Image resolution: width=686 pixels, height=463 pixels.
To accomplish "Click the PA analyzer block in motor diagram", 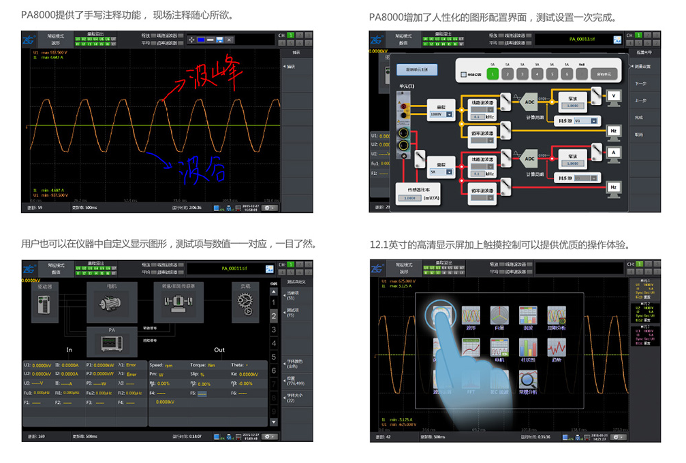I will click(x=112, y=342).
